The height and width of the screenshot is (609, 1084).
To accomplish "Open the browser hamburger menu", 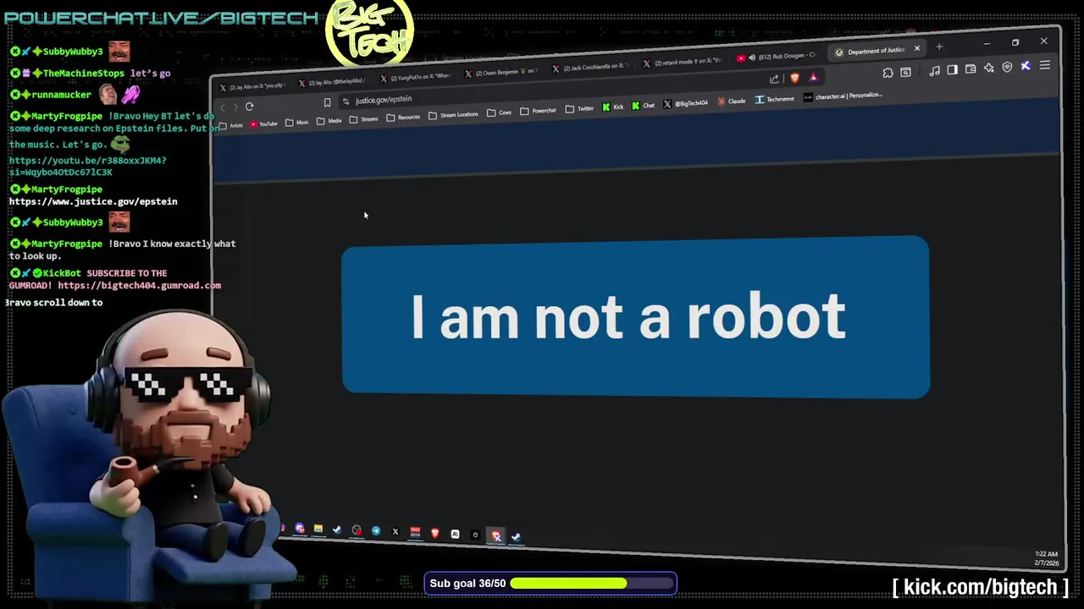I will click(x=1045, y=65).
